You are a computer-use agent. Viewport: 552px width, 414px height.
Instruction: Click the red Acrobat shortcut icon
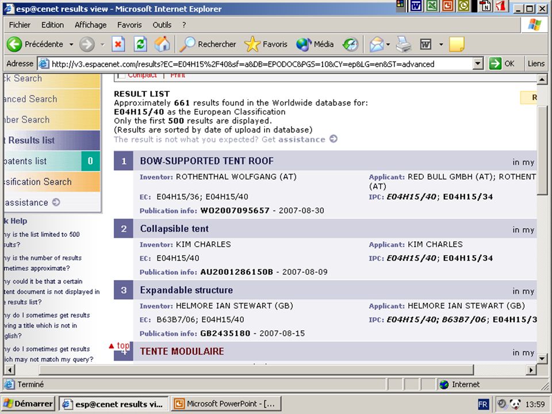point(501,6)
